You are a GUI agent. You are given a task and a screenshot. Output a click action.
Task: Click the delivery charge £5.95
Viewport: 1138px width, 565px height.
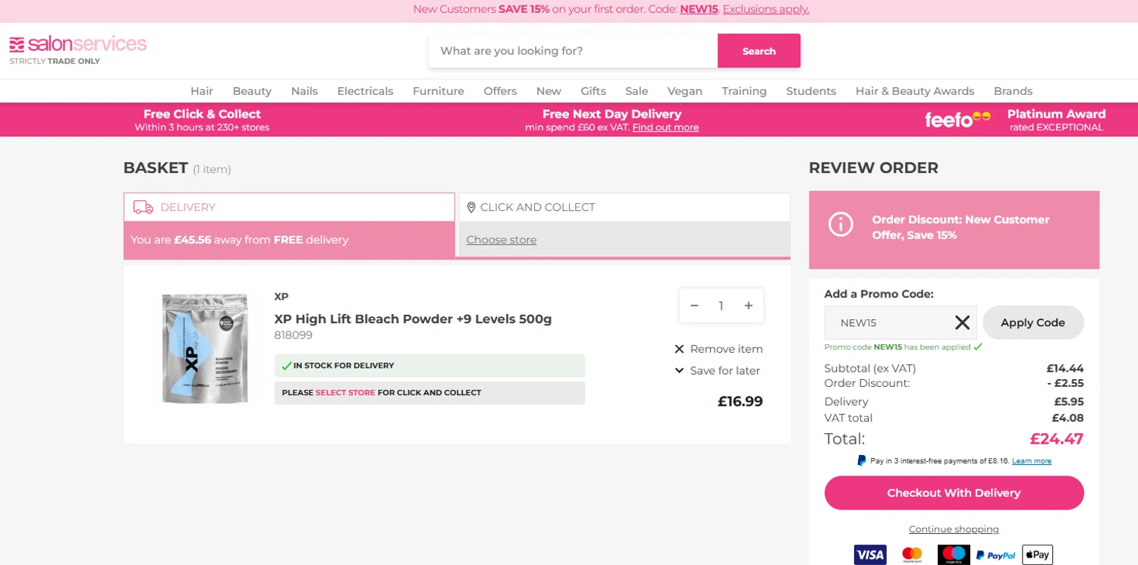pos(1068,402)
